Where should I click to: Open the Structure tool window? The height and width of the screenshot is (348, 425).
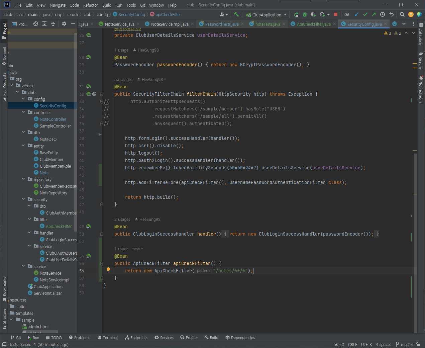(4, 318)
